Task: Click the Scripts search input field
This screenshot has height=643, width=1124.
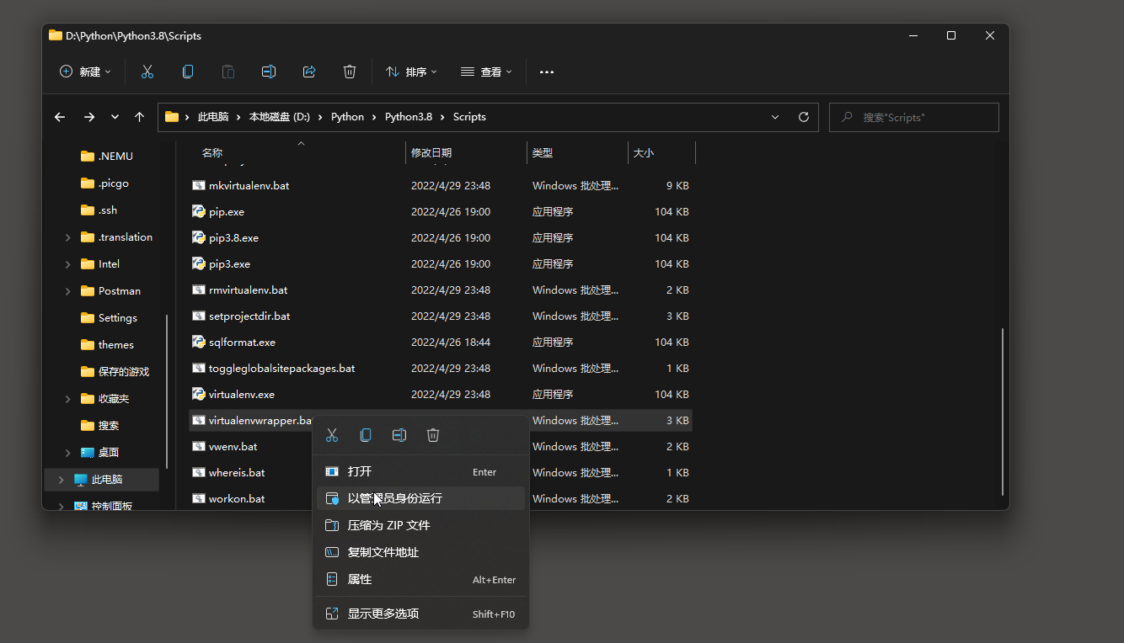Action: tap(914, 117)
